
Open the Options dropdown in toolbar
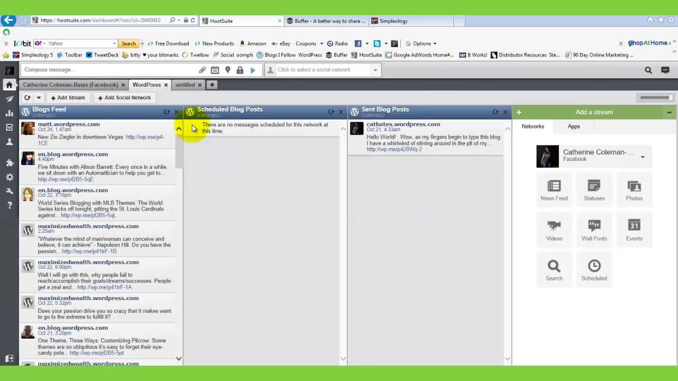coord(434,43)
